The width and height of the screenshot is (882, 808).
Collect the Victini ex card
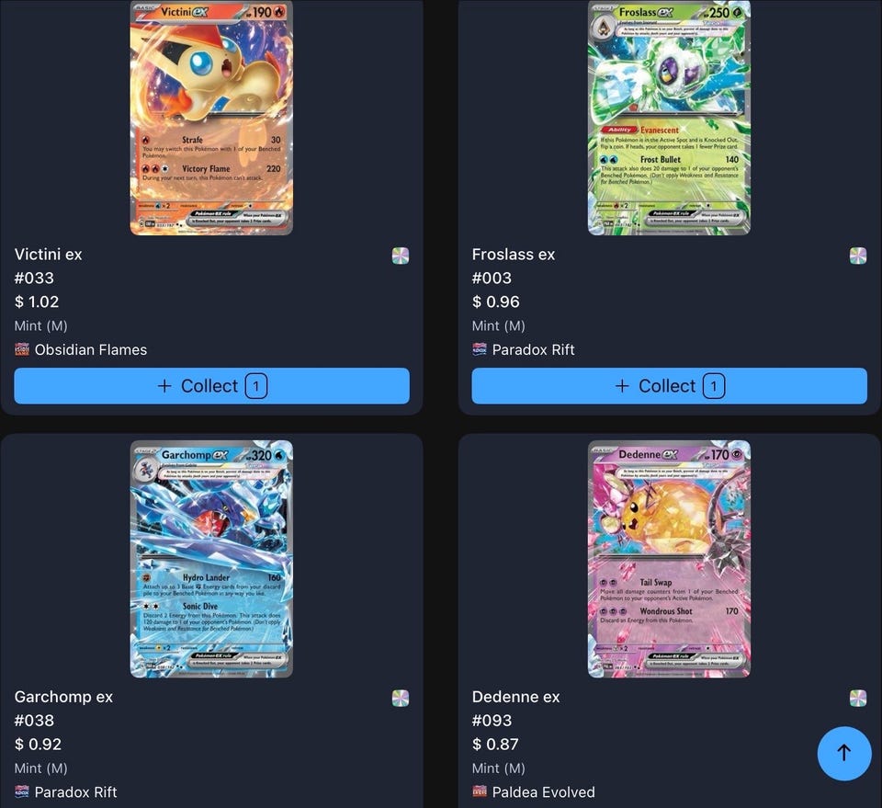point(211,386)
